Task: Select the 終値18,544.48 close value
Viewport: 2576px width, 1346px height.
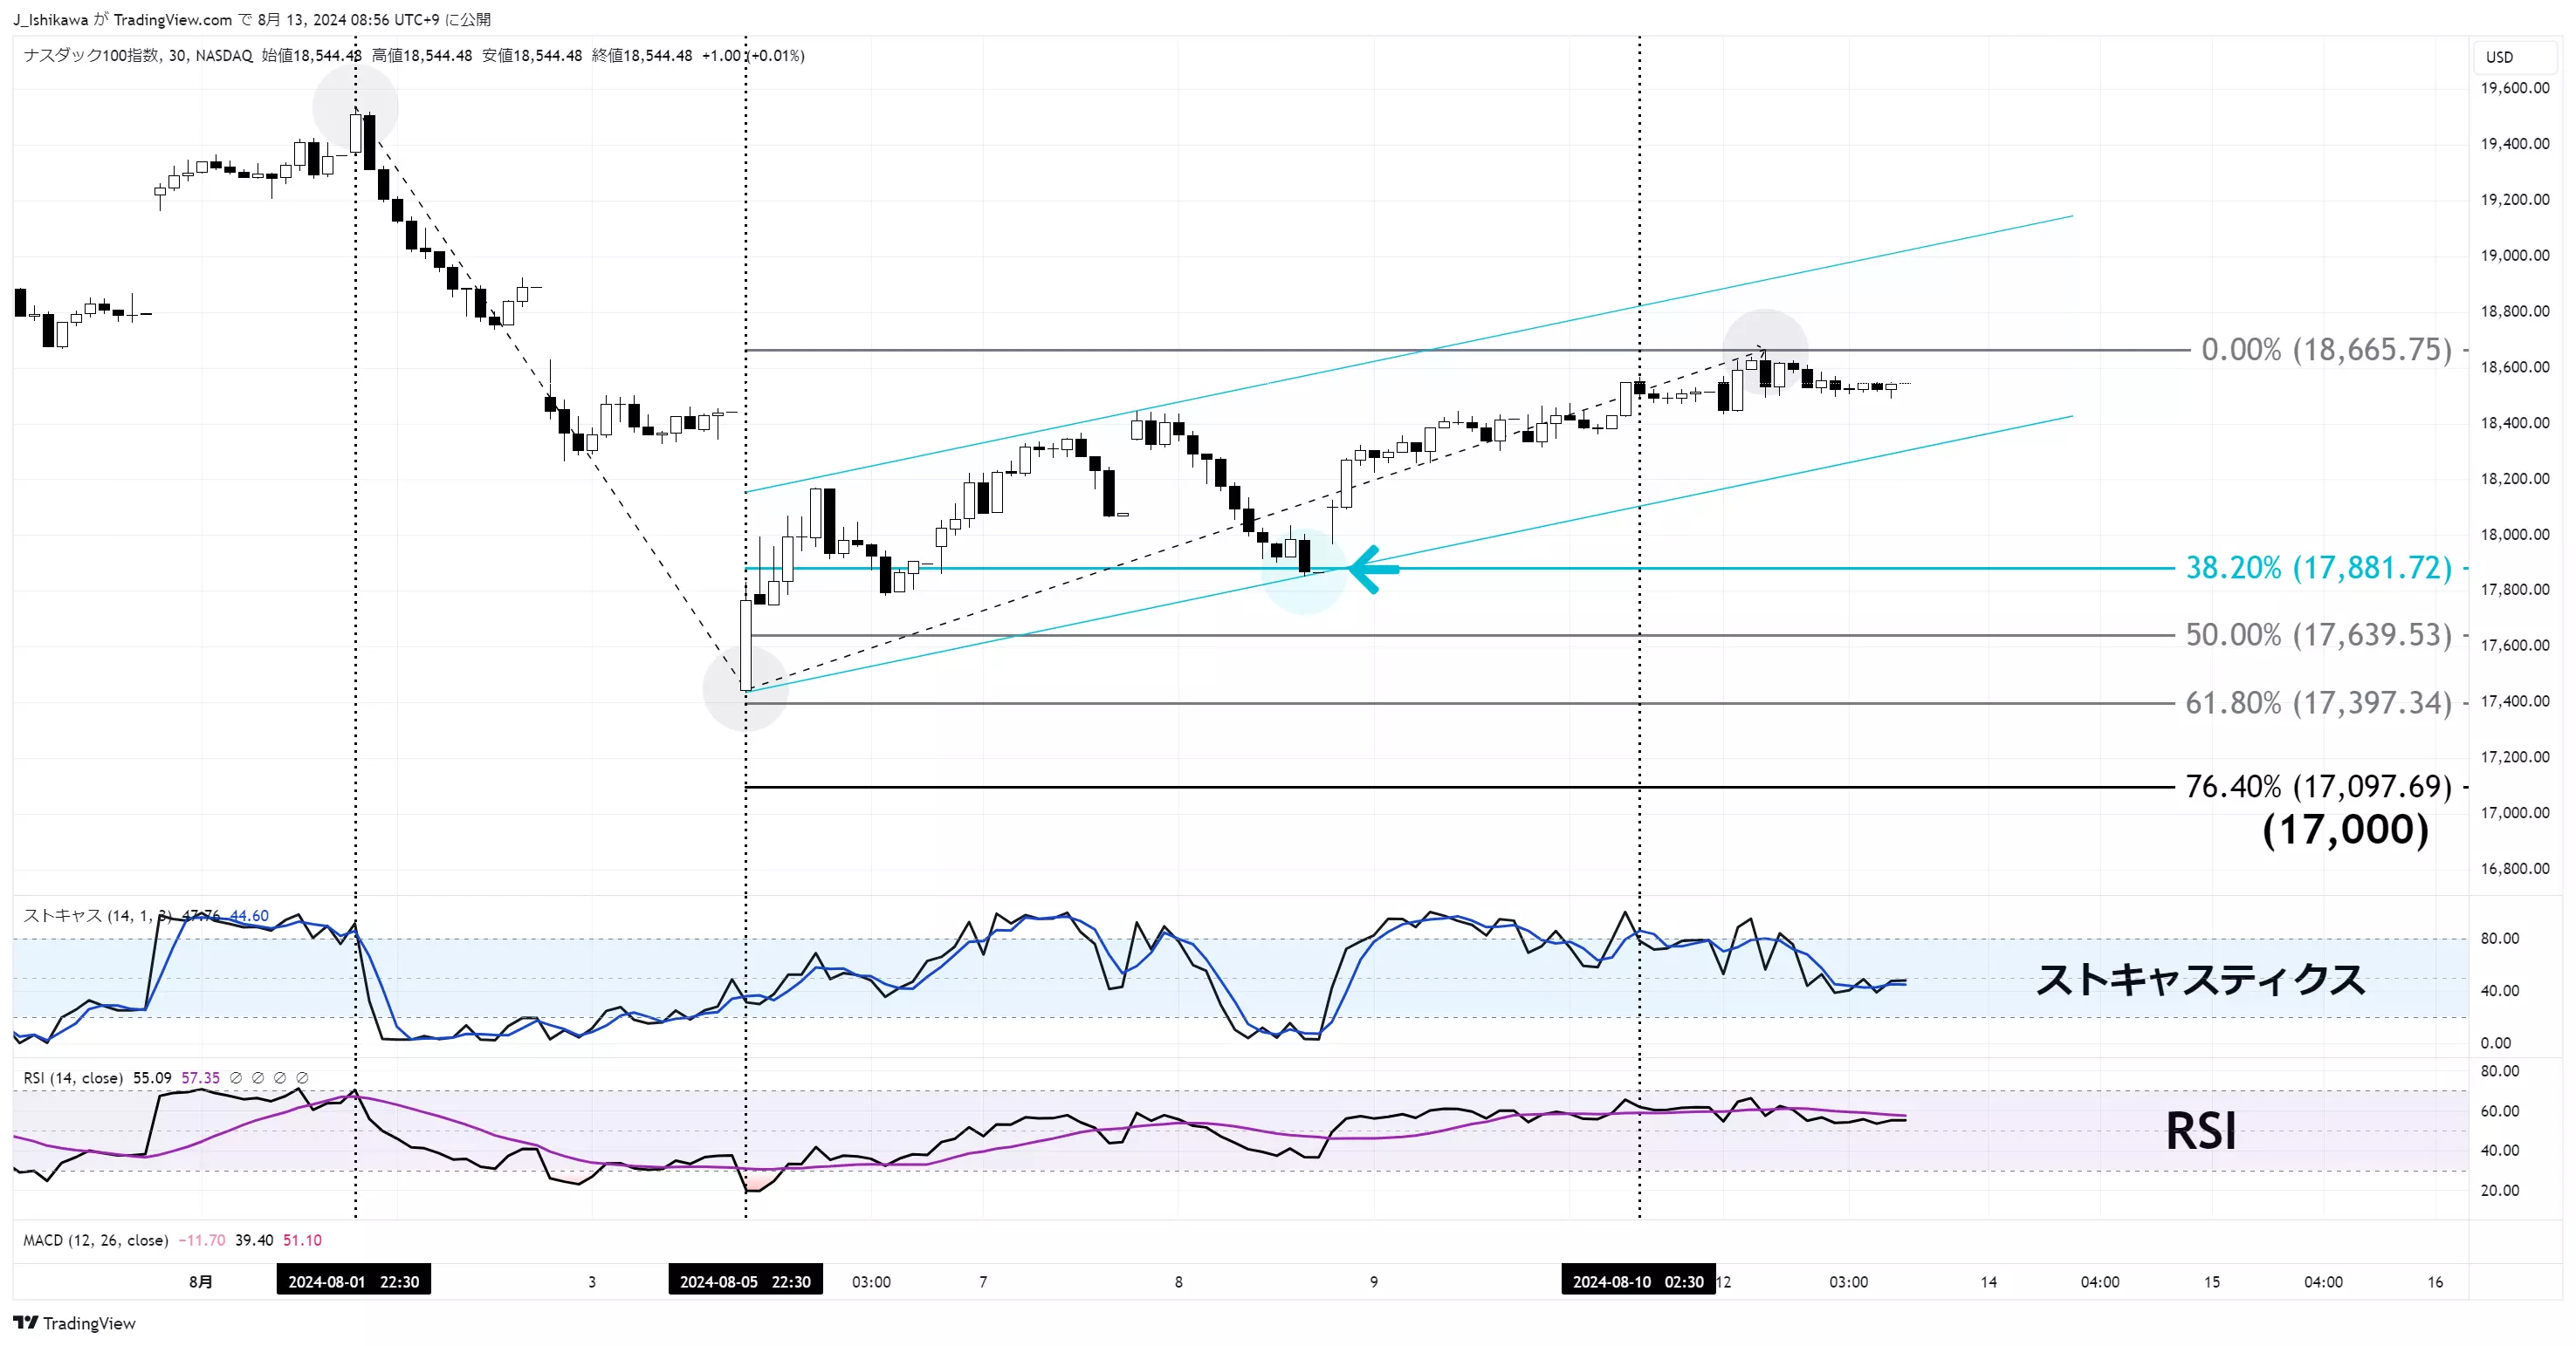Action: (x=642, y=56)
